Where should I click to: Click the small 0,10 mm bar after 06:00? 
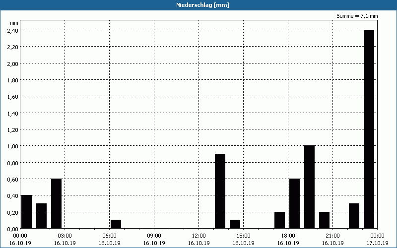116,224
